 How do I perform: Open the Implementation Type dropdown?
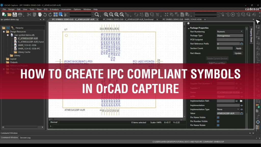tap(238, 109)
